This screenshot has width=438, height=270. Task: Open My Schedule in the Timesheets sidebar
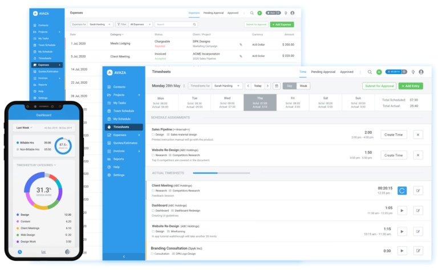coord(122,119)
